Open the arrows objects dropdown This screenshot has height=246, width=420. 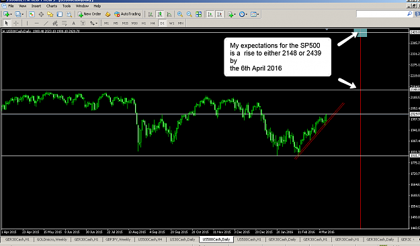[x=93, y=23]
